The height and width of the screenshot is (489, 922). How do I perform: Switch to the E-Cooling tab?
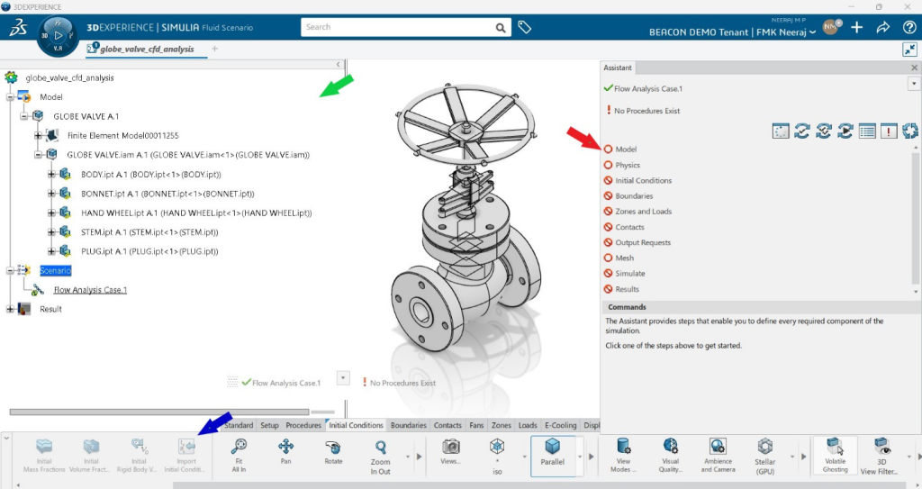pyautogui.click(x=560, y=425)
